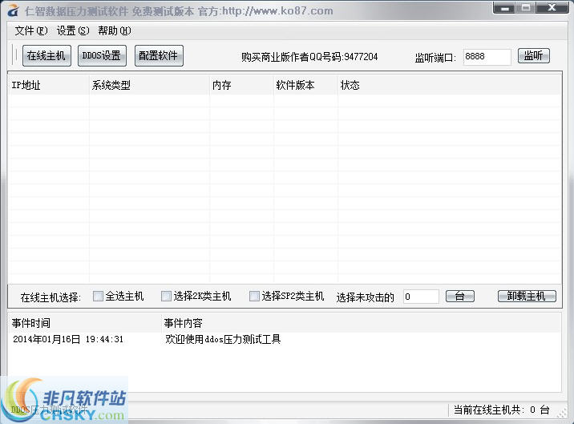Click the 配置软件 button
This screenshot has height=424, width=574.
coord(159,55)
